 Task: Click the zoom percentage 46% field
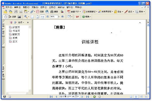pos(54,17)
